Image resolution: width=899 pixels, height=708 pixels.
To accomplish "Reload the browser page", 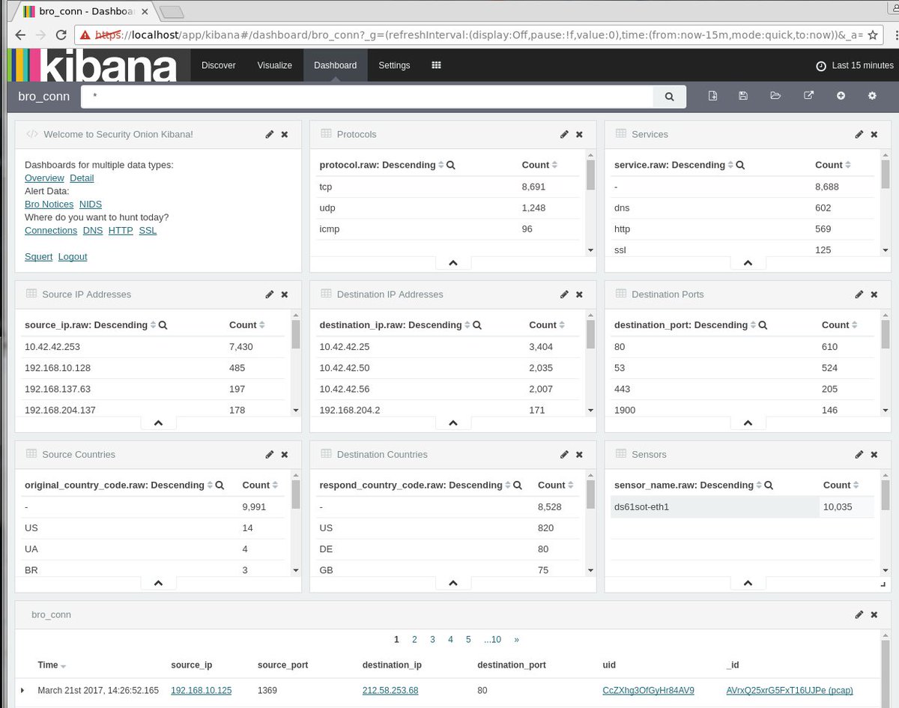I will click(61, 34).
